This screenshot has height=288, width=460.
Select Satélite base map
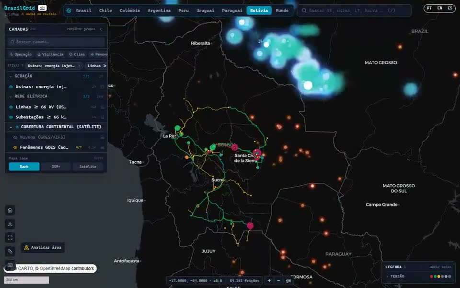point(88,167)
